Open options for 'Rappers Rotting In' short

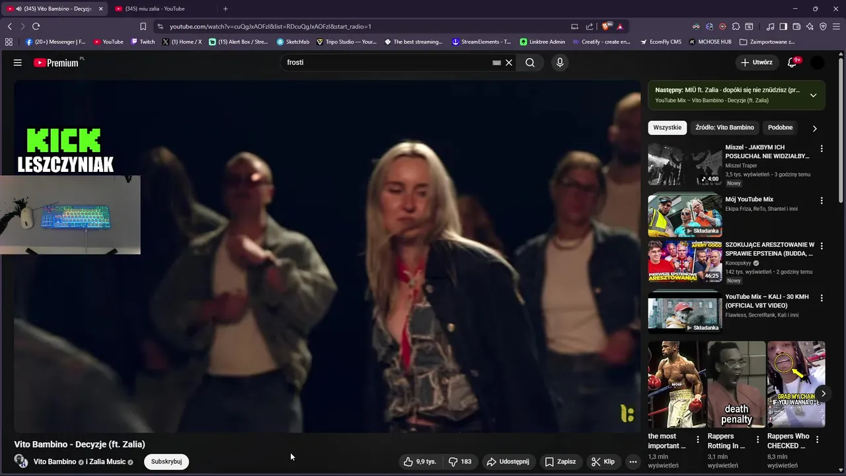coord(757,440)
